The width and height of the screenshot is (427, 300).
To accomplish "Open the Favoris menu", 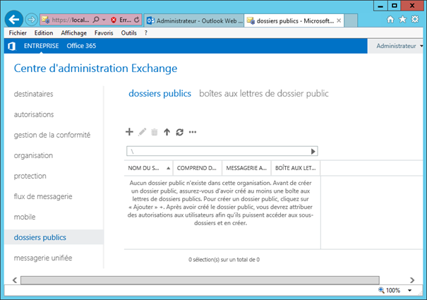I will (104, 33).
